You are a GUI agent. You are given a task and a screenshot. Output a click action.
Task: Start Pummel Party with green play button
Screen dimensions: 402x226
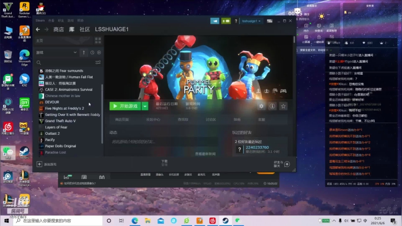125,106
